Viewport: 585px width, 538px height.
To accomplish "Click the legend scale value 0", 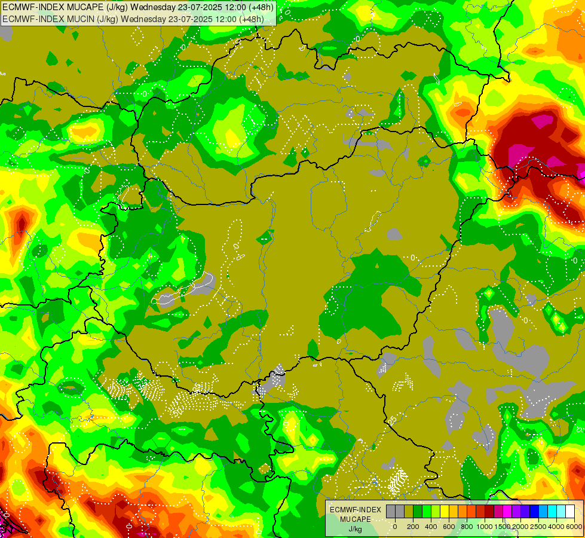I will [395, 527].
